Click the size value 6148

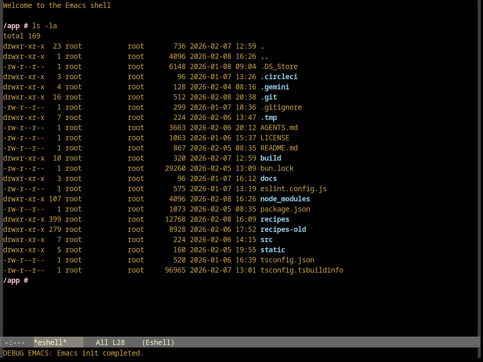[177, 66]
